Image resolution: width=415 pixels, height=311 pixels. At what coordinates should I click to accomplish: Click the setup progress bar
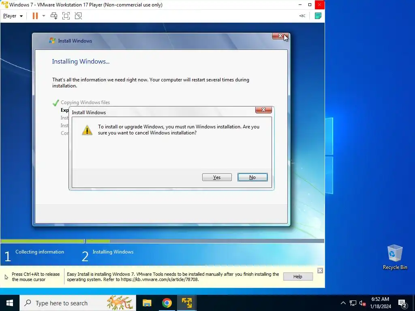click(162, 241)
